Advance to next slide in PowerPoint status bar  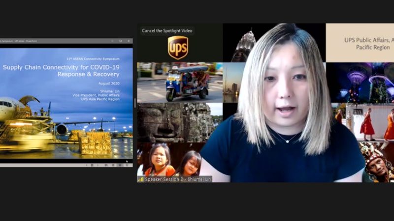(x=98, y=165)
